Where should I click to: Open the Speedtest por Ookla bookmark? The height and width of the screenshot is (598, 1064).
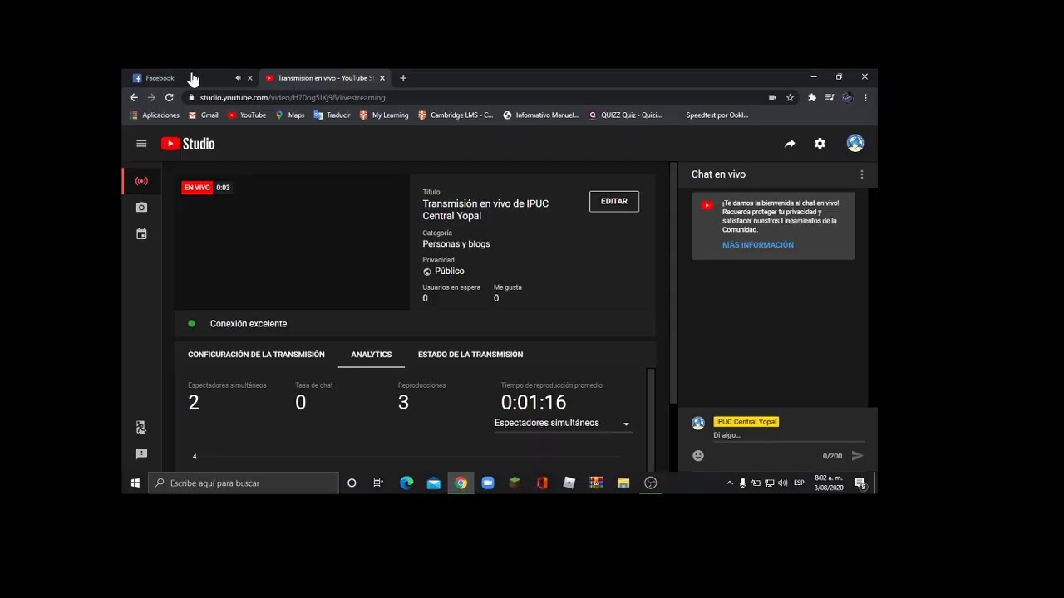(x=717, y=115)
